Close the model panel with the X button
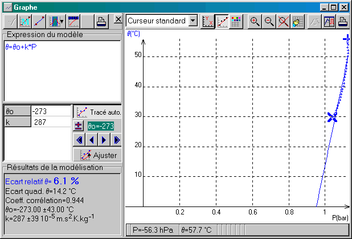Screen dimensions: 352x239 (117, 20)
